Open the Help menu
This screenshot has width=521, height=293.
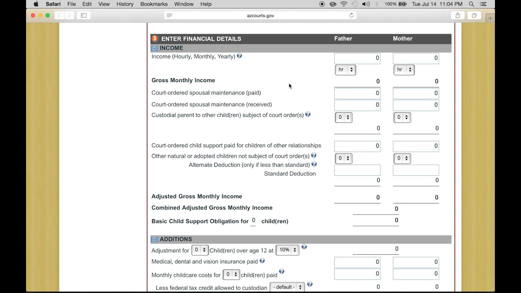[x=206, y=4]
